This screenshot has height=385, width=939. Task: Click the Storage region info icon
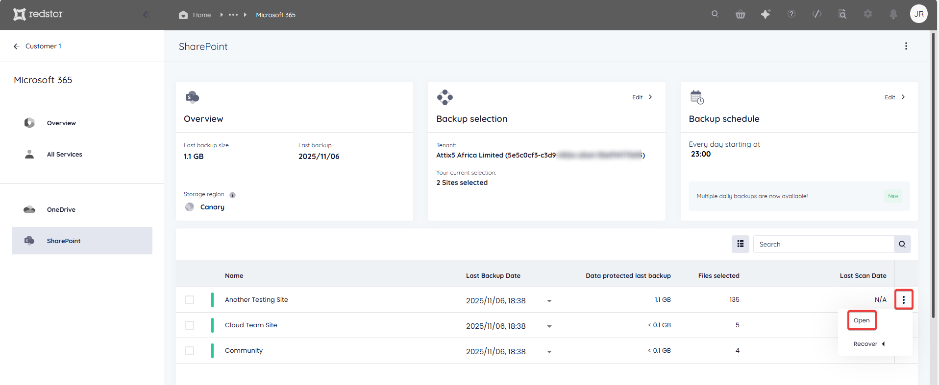tap(232, 195)
